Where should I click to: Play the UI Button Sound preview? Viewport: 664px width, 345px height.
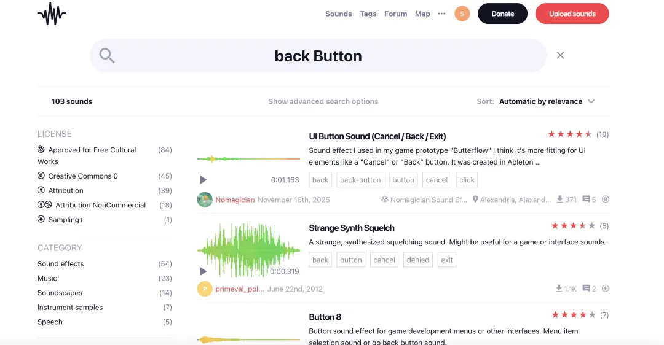[x=204, y=180]
